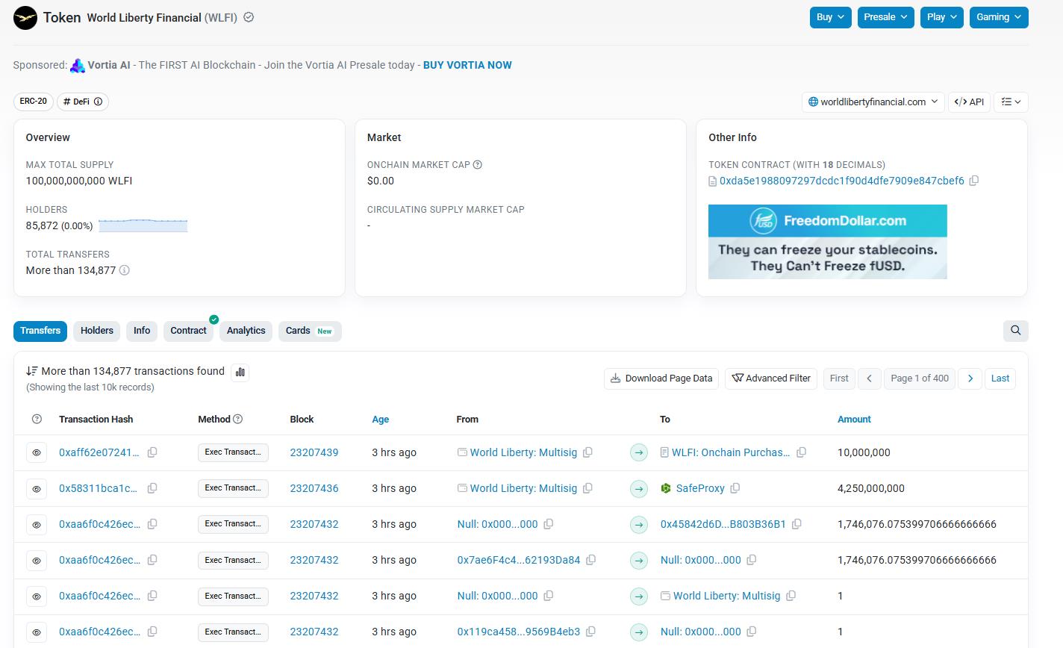
Task: Click the total transfers info icon
Action: click(125, 270)
